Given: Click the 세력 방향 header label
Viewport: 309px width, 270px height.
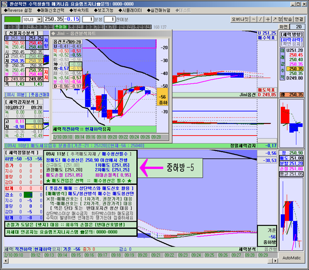Looking at the screenshot, I should pyautogui.click(x=291, y=35).
